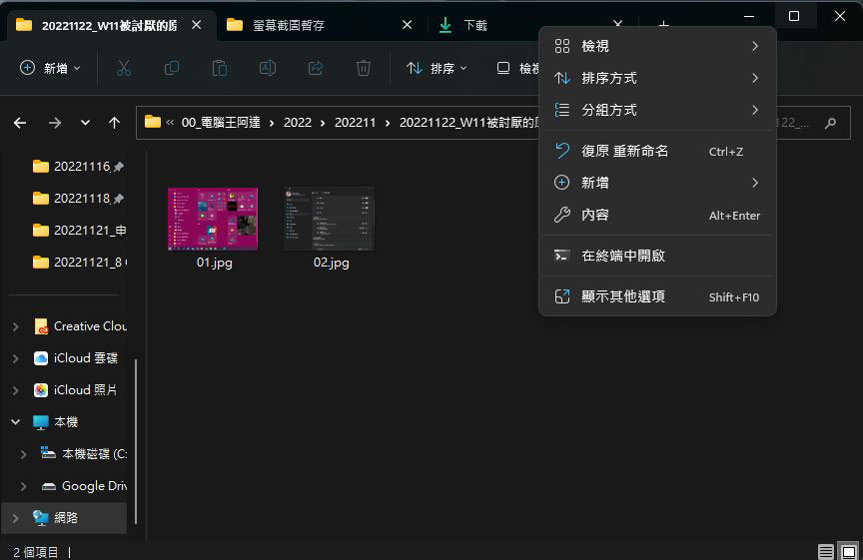Screen dimensions: 863x560
Task: Switch to details list view in status bar
Action: [825, 551]
